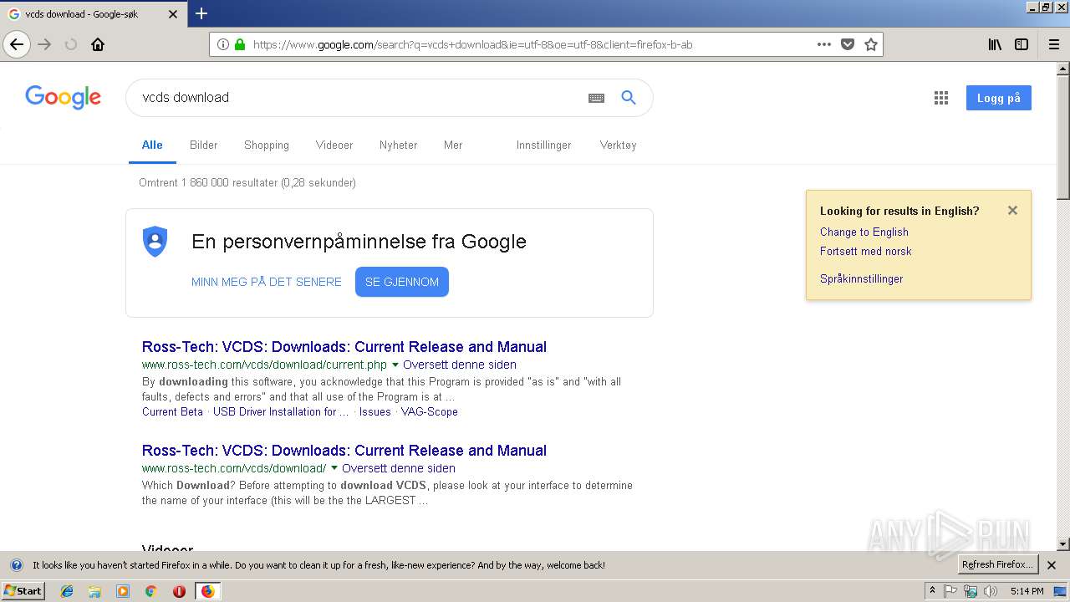The width and height of the screenshot is (1070, 602).
Task: Click Oversett denne siden for vcds/download/ result
Action: click(399, 469)
